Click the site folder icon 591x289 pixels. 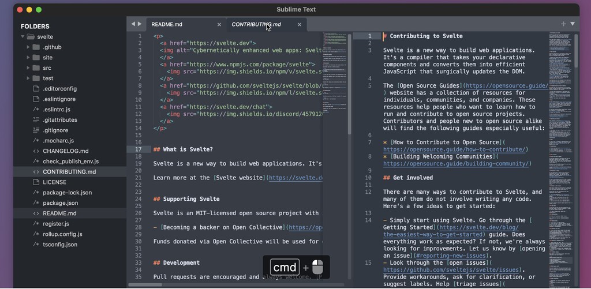click(36, 58)
